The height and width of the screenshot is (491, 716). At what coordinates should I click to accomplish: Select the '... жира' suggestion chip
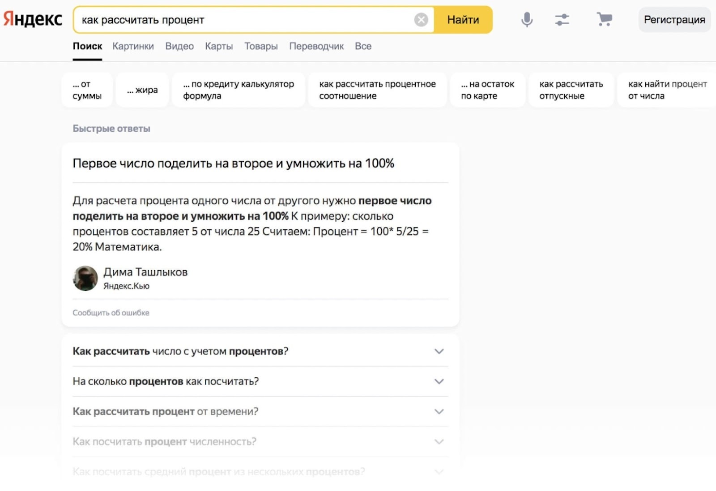click(x=142, y=90)
